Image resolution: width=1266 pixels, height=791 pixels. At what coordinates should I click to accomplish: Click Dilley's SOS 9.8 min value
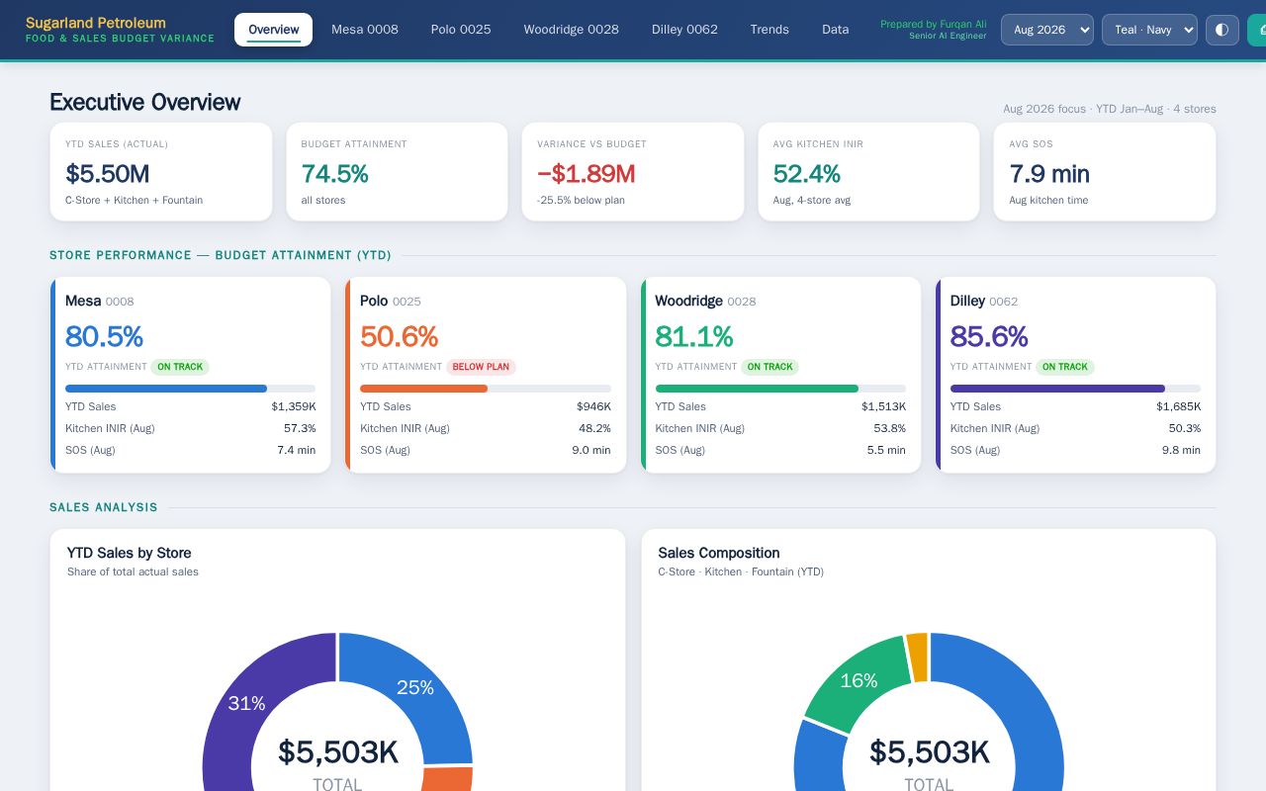(x=1181, y=450)
